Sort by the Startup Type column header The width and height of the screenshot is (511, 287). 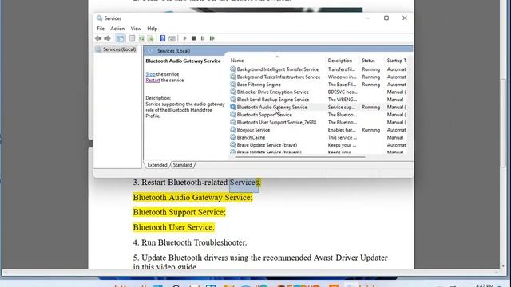(396, 61)
